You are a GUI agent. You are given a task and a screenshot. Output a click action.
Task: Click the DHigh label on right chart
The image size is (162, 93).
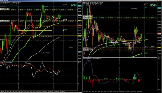146,4
